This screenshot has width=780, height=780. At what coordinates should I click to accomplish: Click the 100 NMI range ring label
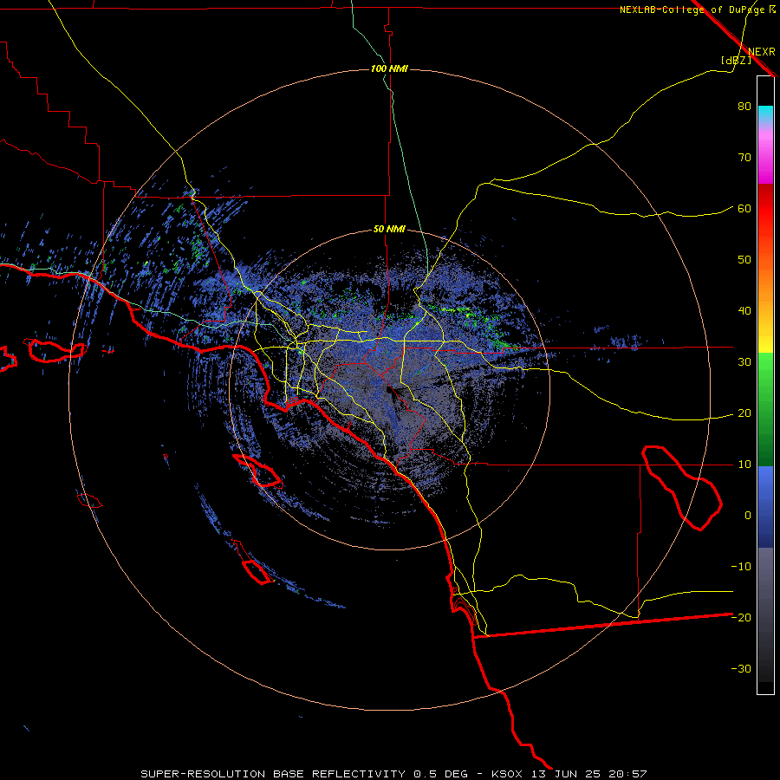coord(389,68)
